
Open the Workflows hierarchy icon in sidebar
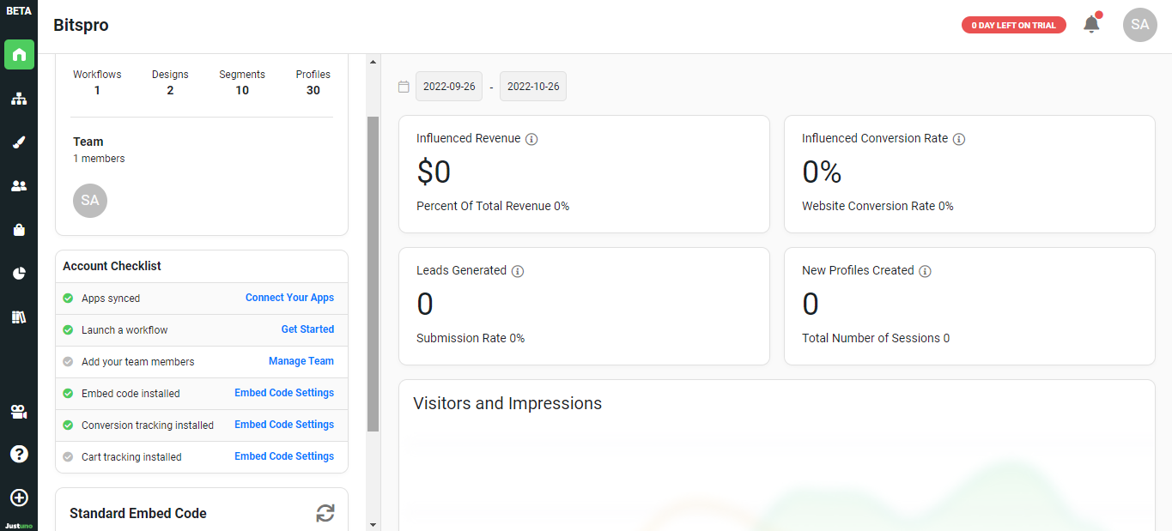[19, 99]
